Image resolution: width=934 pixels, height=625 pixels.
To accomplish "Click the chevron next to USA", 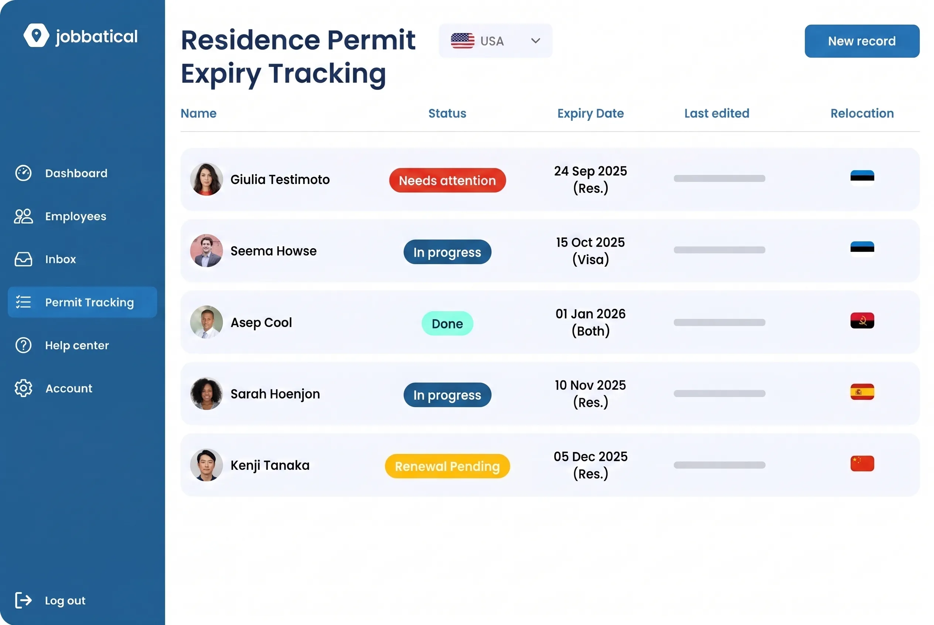I will click(535, 41).
